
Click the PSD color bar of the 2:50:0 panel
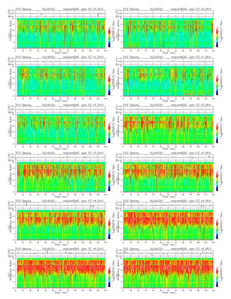point(217,133)
